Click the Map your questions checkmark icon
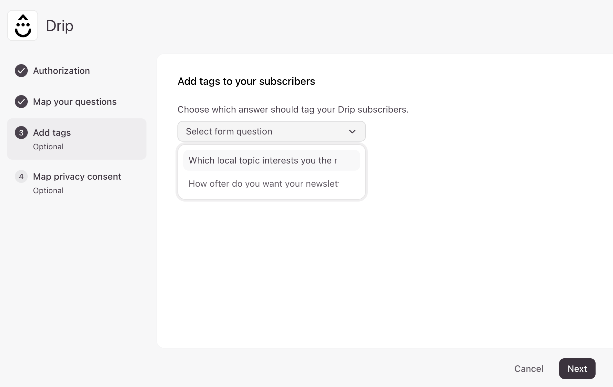The height and width of the screenshot is (387, 613). tap(21, 102)
